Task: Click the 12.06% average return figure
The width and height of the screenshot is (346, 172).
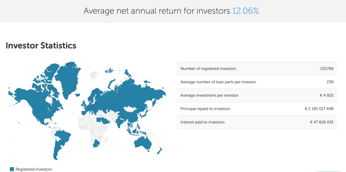Action: (x=245, y=11)
